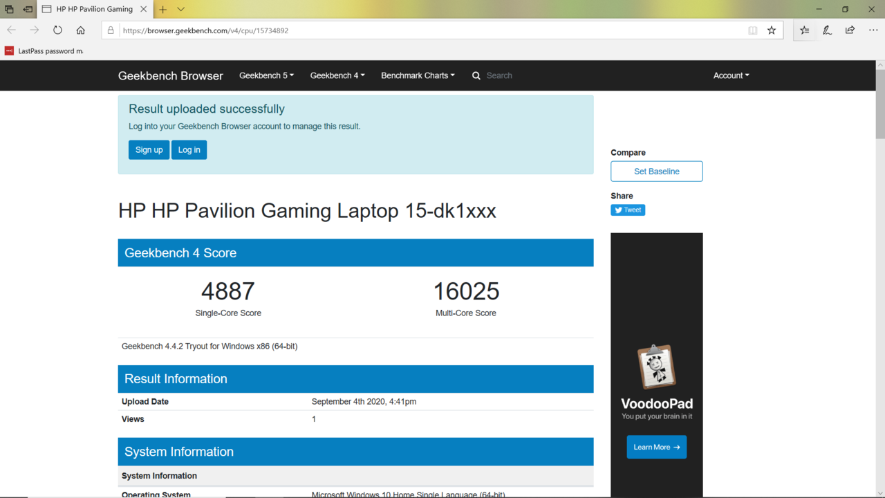
Task: Click the Share page icon
Action: point(850,30)
